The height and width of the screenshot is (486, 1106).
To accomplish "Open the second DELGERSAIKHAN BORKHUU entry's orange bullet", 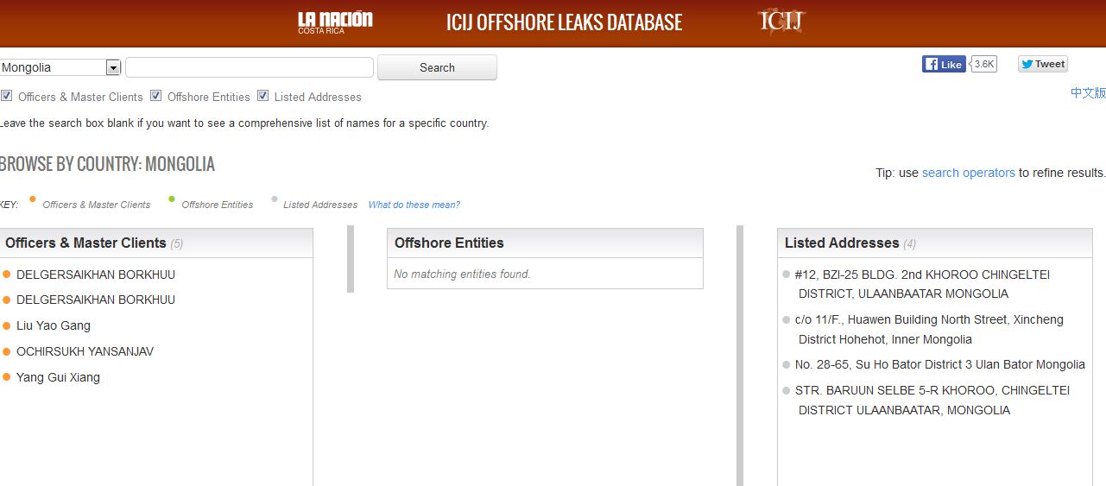I will 7,300.
